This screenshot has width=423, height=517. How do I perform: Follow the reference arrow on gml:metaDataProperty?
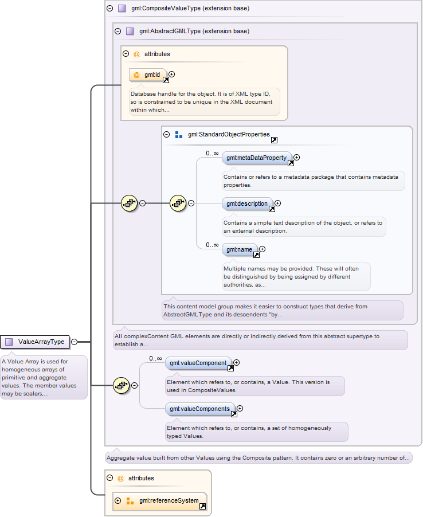(291, 163)
